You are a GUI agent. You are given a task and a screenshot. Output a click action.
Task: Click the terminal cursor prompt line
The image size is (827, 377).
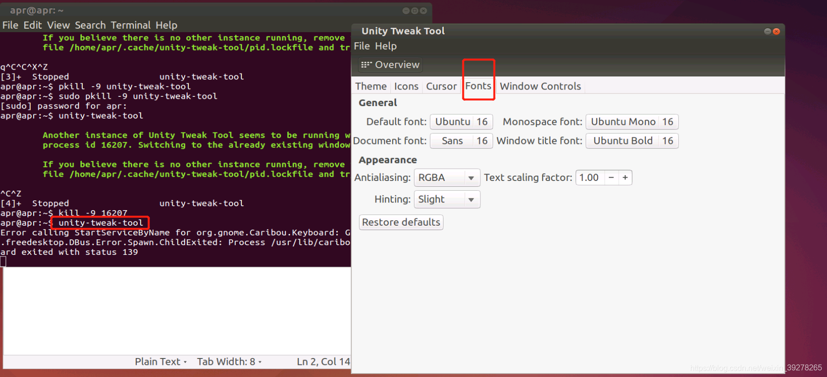tap(3, 262)
